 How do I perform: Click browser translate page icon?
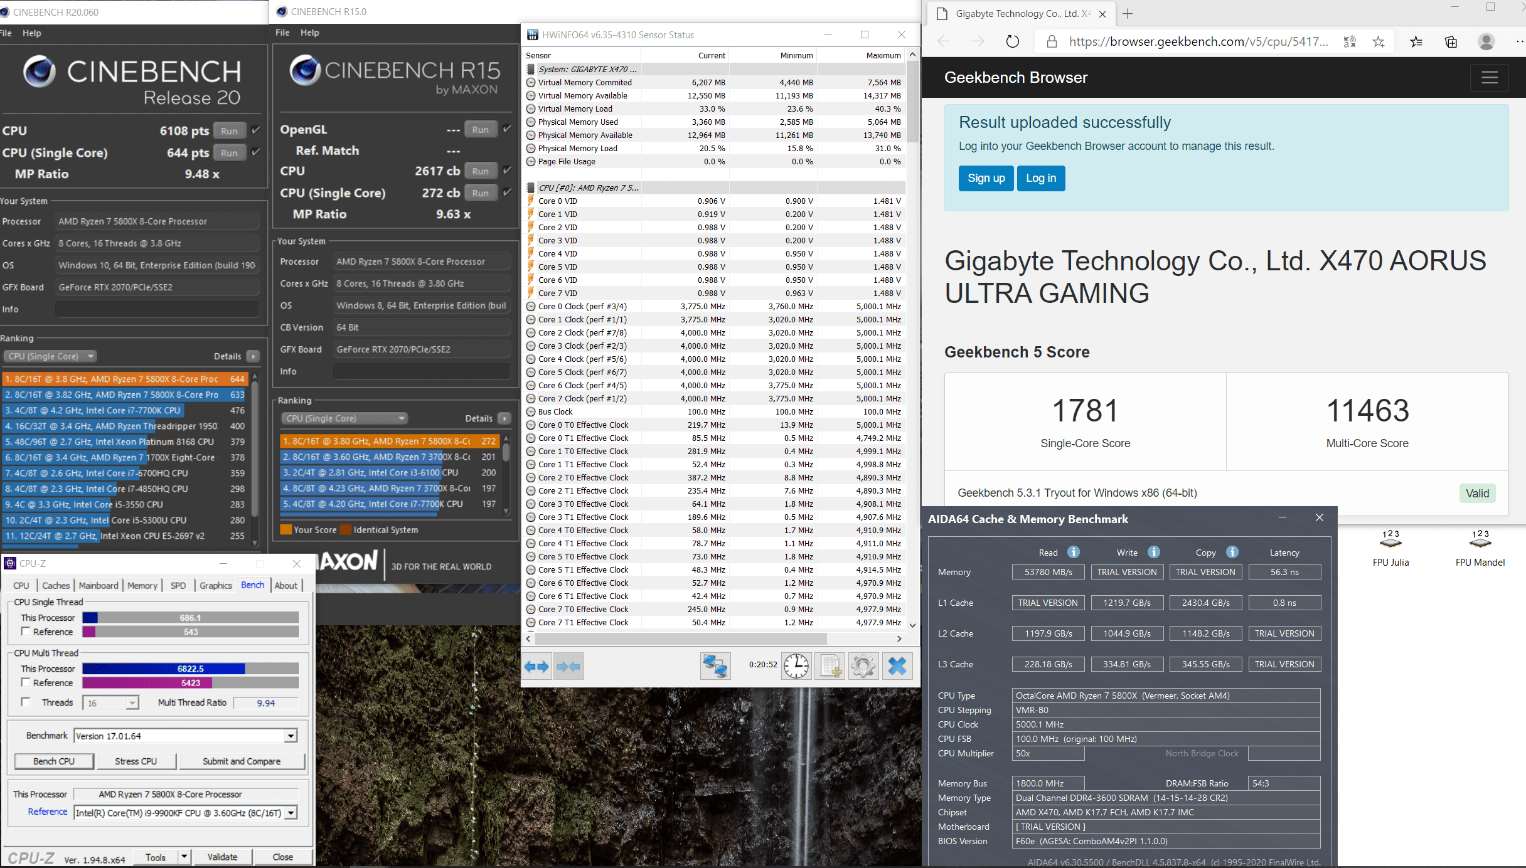click(1350, 41)
